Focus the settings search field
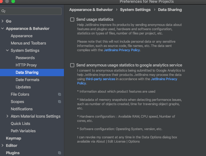This screenshot has height=156, width=206. [31, 11]
